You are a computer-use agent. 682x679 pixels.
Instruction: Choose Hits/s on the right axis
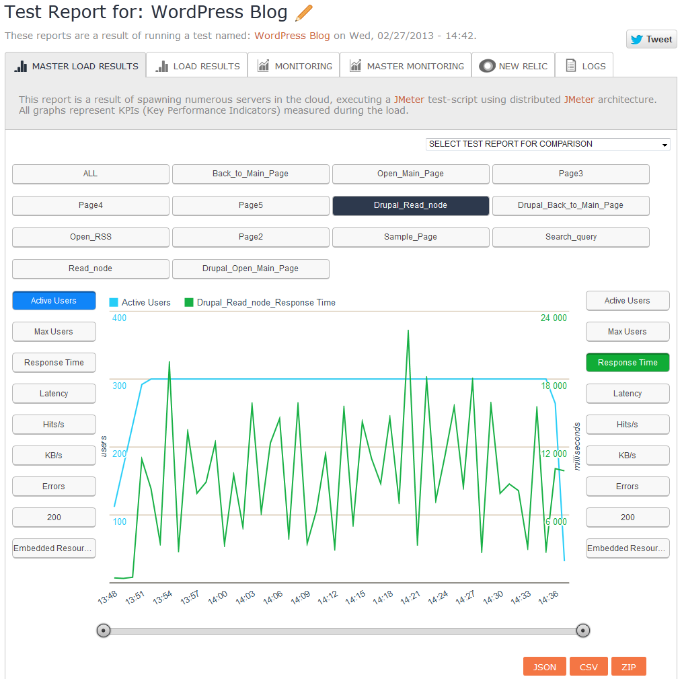(x=628, y=425)
